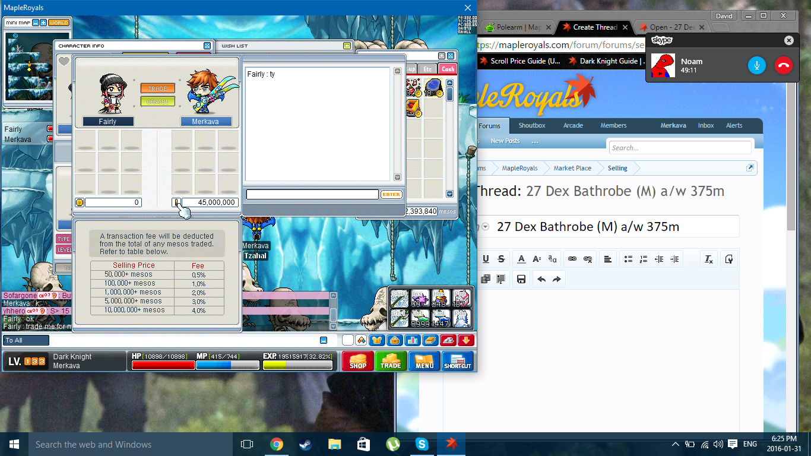
Task: Mute microphone in the Skype call
Action: [756, 65]
